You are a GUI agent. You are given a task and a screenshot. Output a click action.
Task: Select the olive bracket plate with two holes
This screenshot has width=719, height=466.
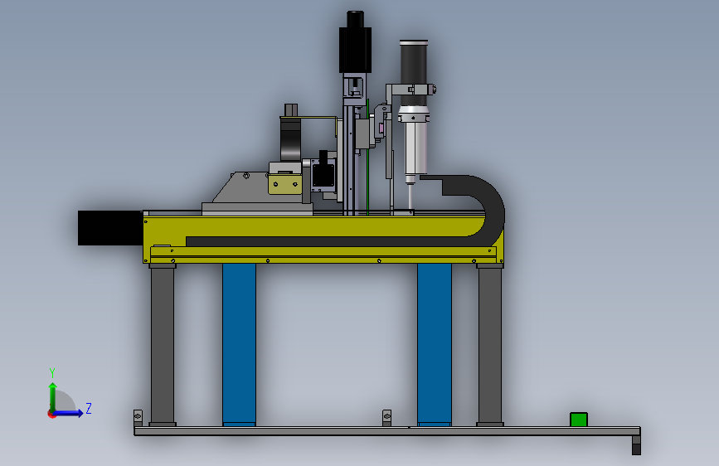tap(284, 184)
